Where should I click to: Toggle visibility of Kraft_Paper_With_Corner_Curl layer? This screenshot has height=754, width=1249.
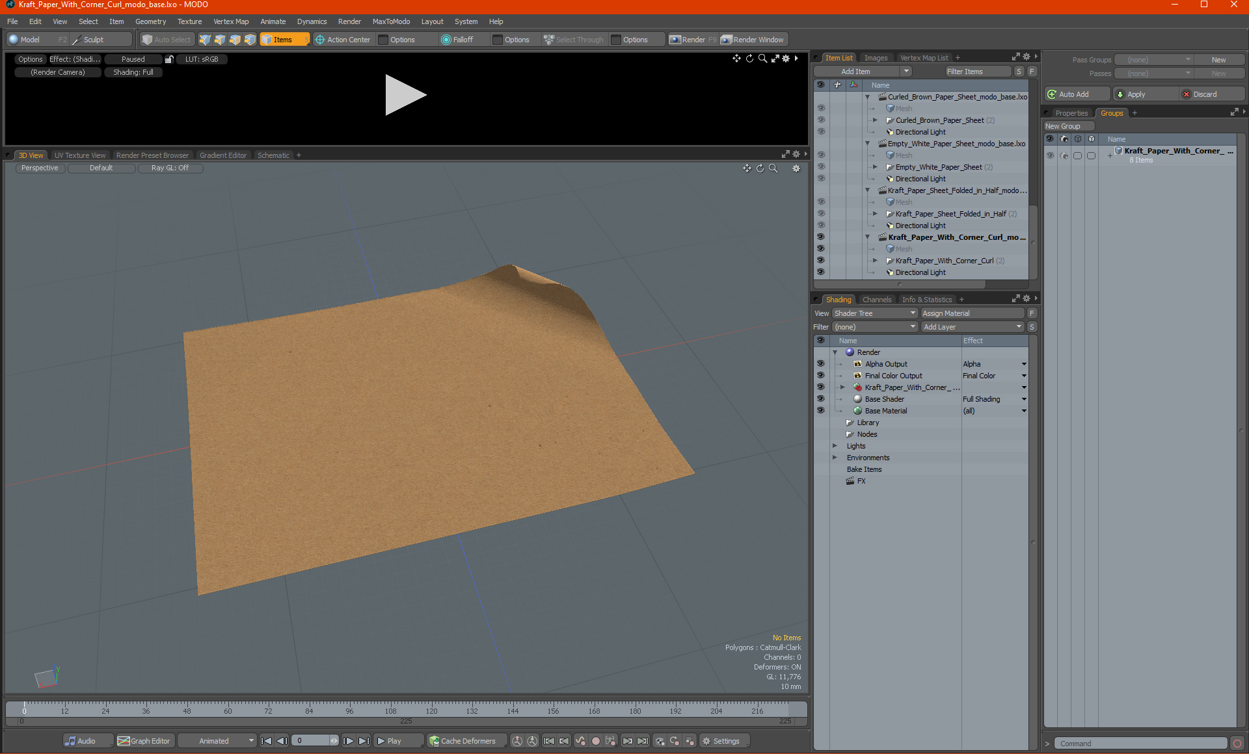coord(821,260)
